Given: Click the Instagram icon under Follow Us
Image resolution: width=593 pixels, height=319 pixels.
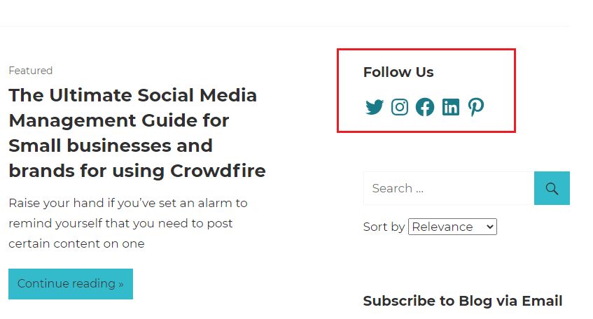Looking at the screenshot, I should coord(400,107).
